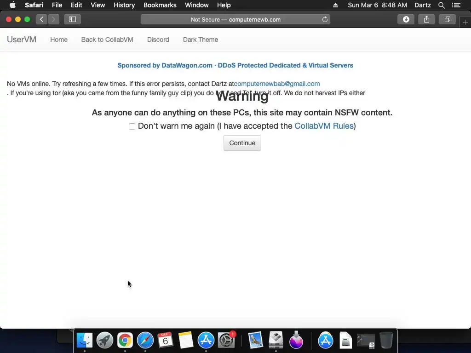Open Spotlight search in menu bar
Screen dimensions: 471x353
[441, 5]
